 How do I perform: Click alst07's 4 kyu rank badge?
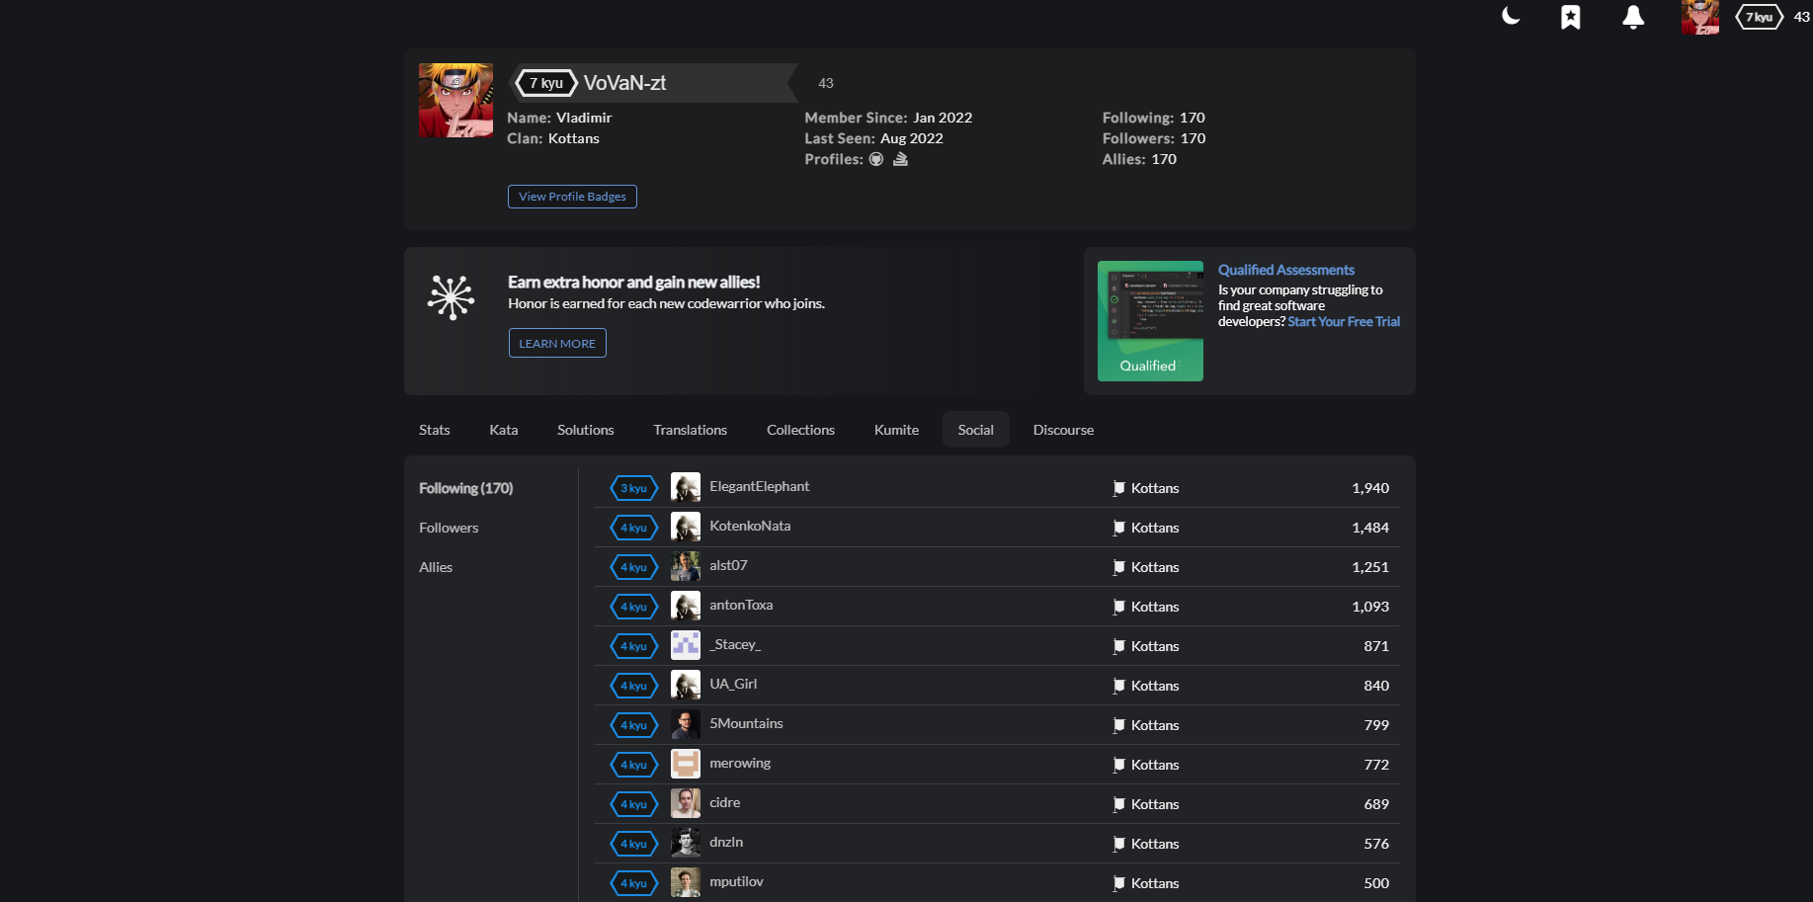coord(634,567)
